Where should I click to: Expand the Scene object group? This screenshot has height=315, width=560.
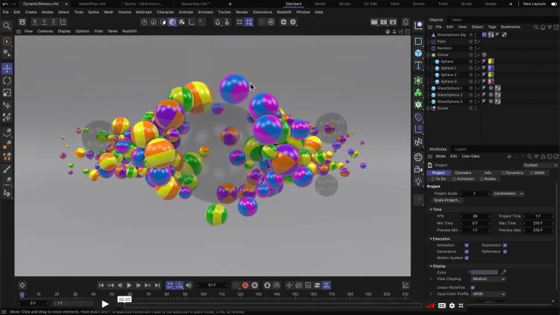[429, 108]
